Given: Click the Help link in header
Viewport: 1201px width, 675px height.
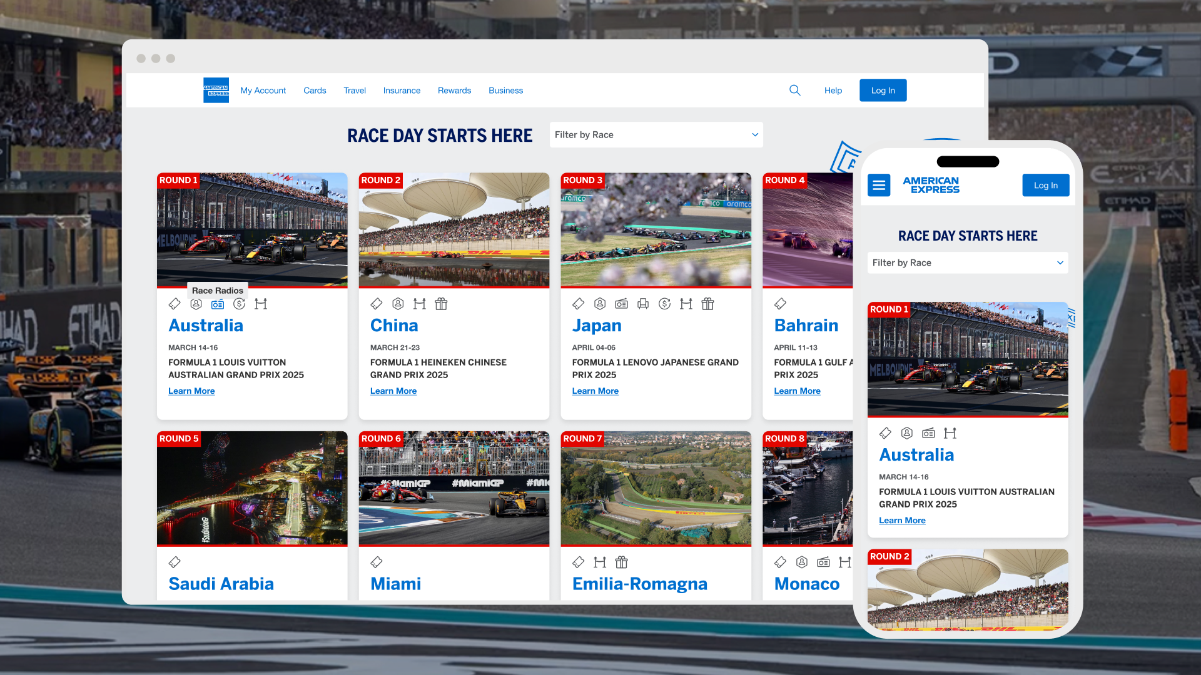Looking at the screenshot, I should point(833,91).
